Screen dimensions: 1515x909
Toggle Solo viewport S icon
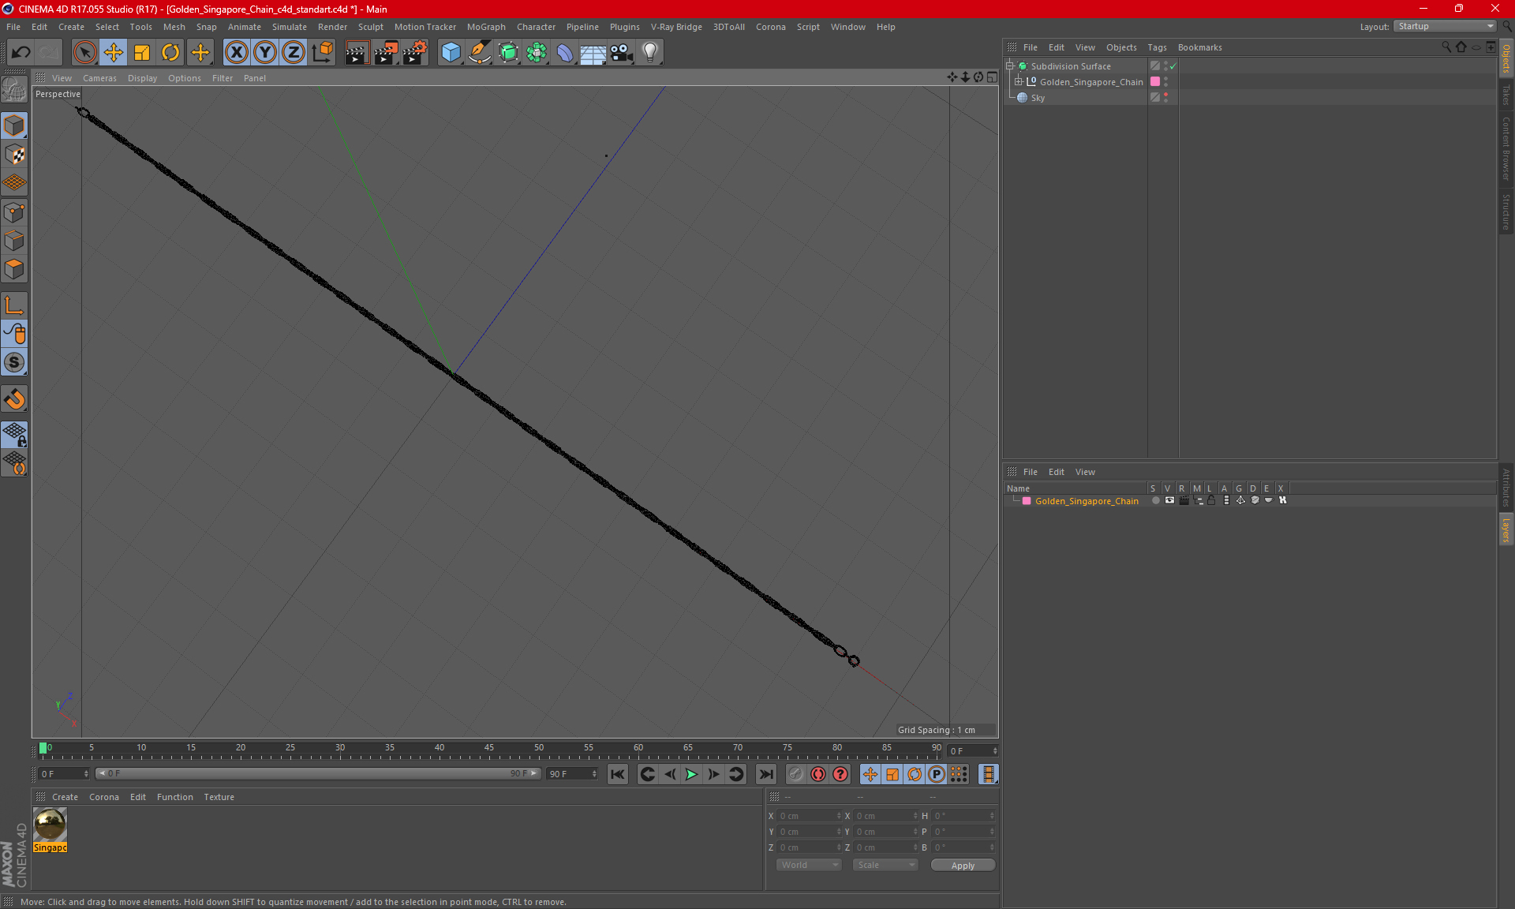14,363
